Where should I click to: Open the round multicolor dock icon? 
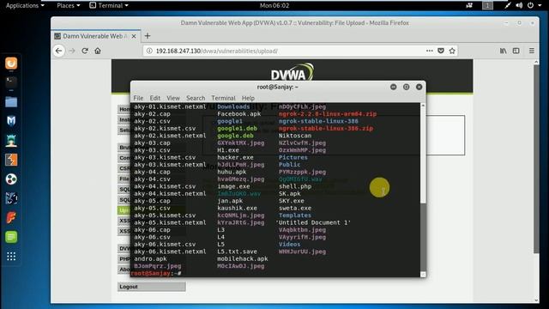[11, 179]
